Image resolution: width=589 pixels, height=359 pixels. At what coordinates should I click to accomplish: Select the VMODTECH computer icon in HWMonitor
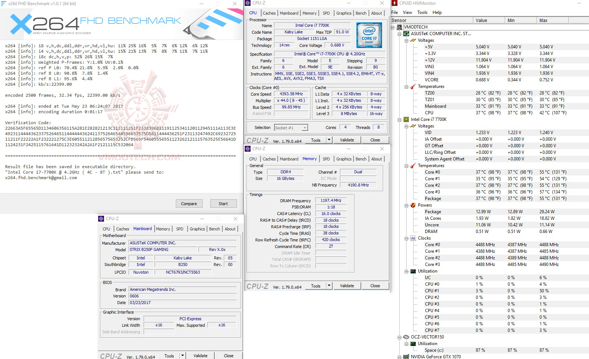coord(400,27)
